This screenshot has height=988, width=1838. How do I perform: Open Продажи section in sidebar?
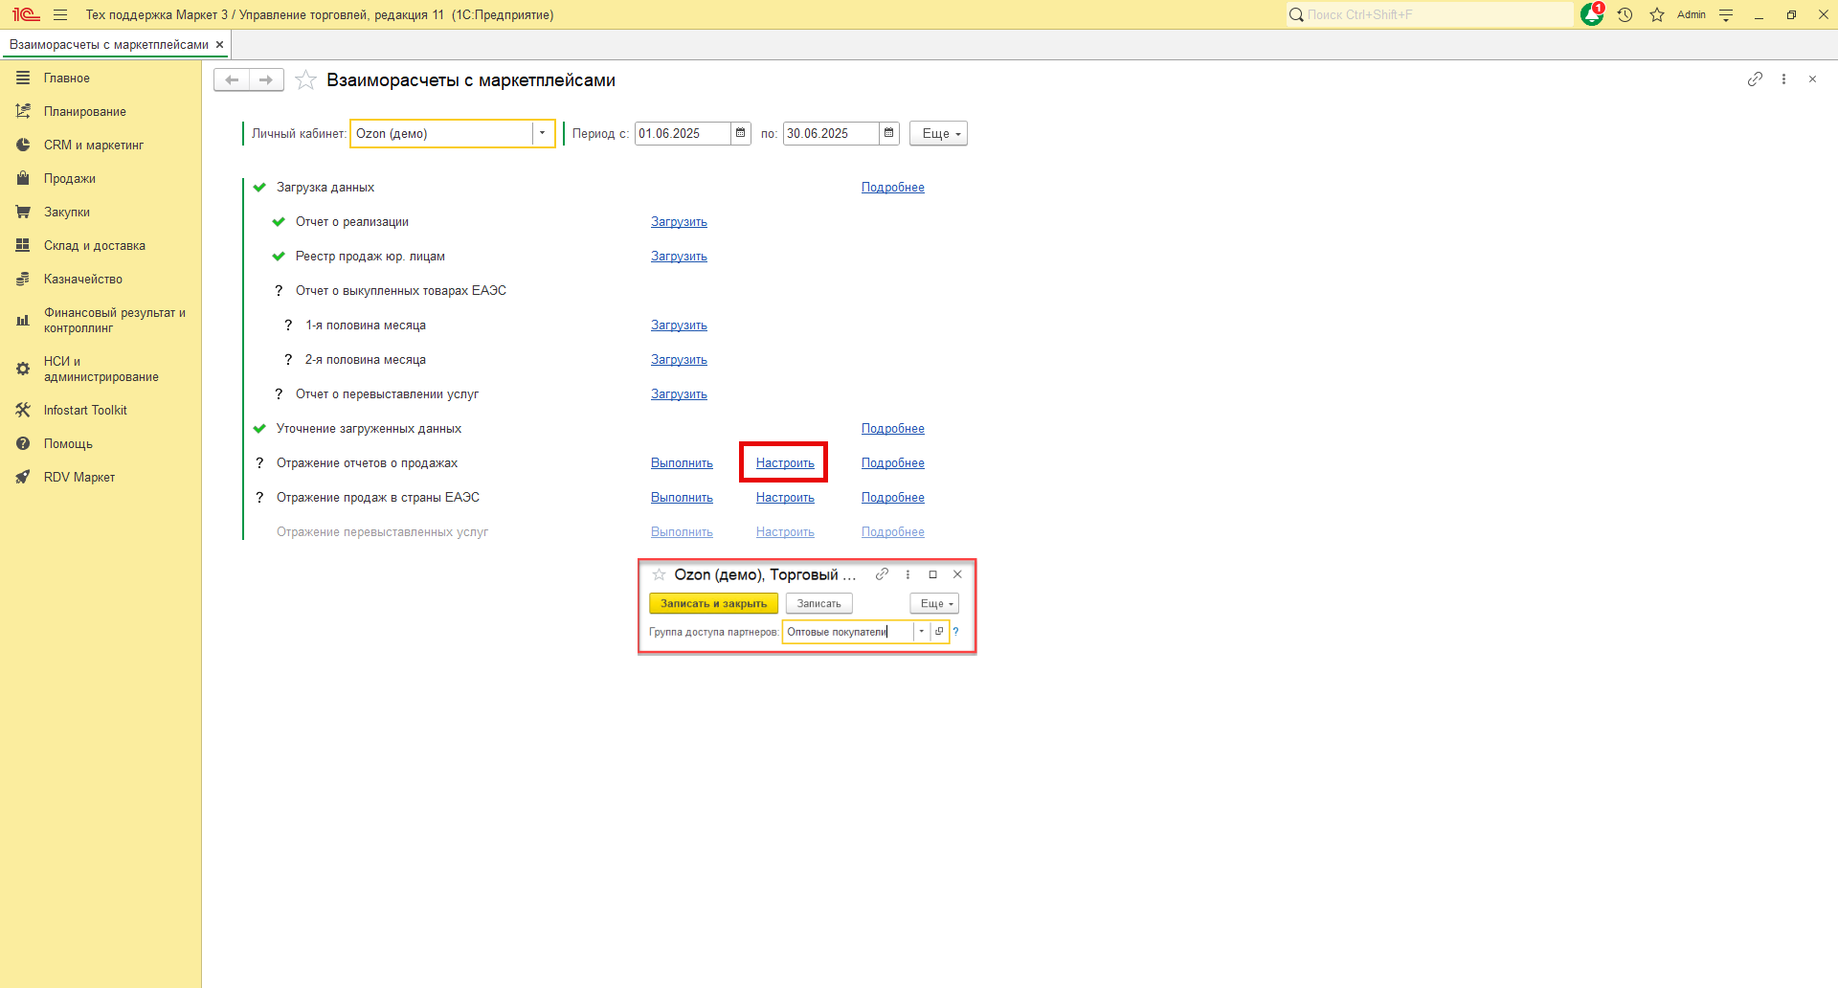(69, 179)
